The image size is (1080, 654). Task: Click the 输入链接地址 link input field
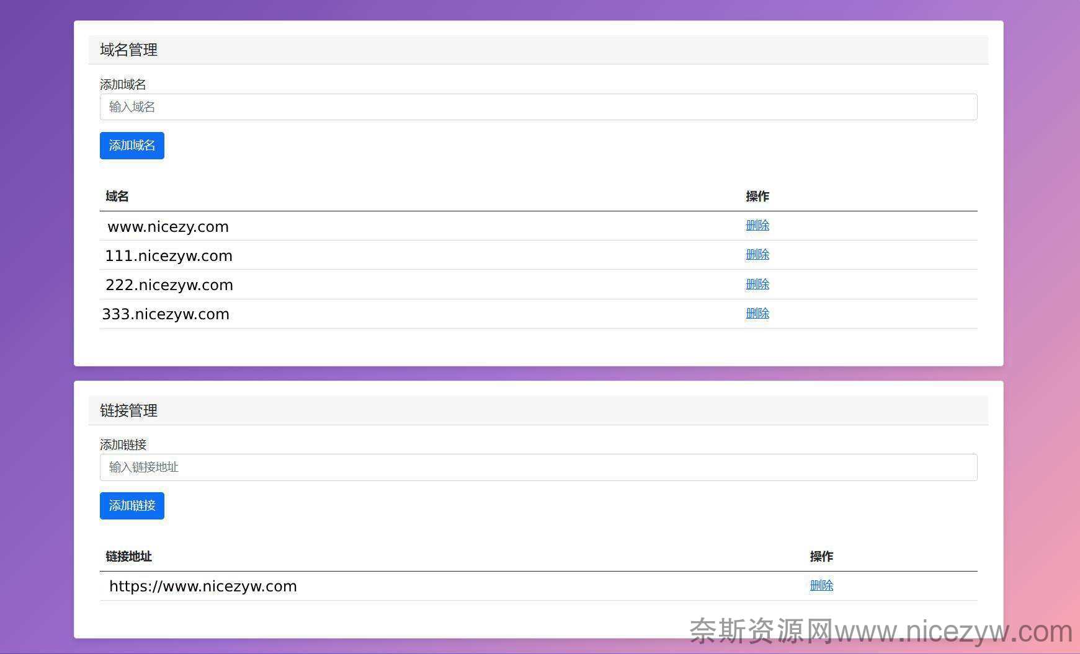point(538,467)
